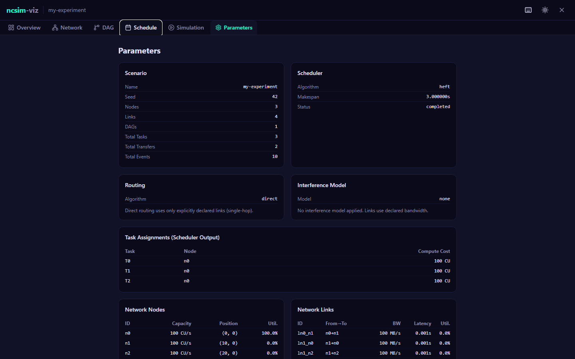Viewport: 575px width, 359px height.
Task: Select the Schedule tab
Action: point(141,28)
